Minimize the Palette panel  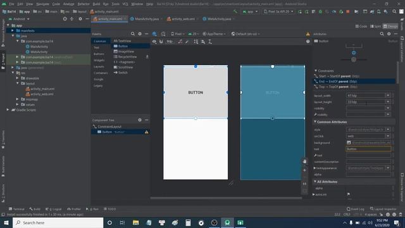tap(146, 34)
